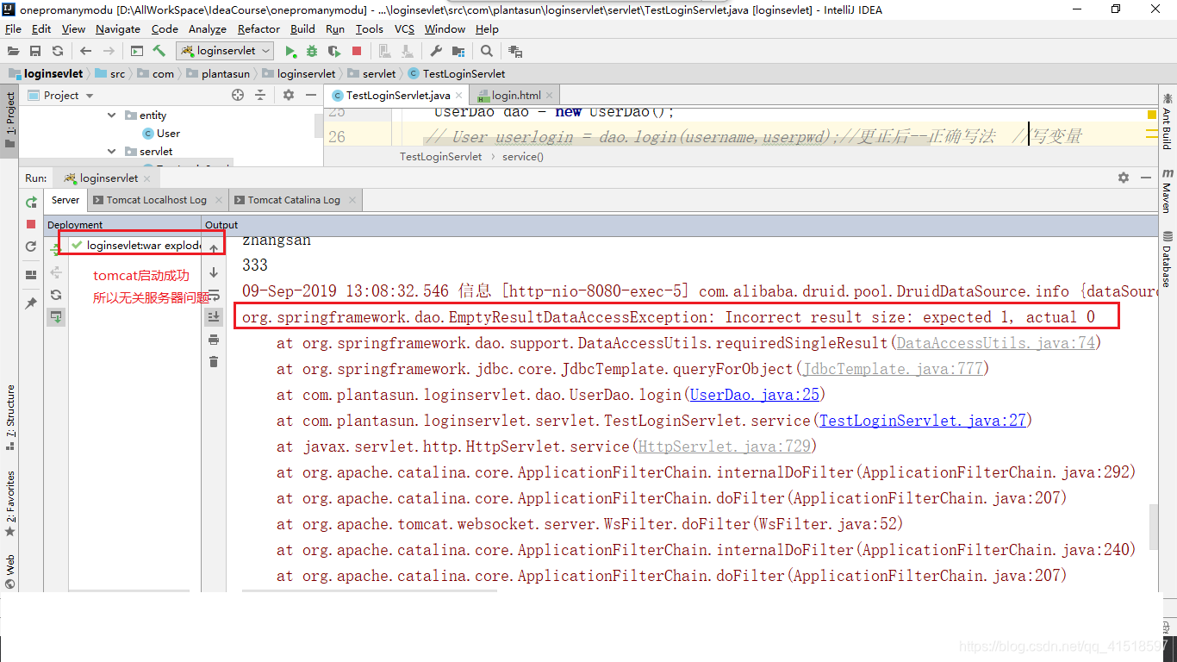Toggle scroll to end of output
1177x662 pixels.
tap(214, 317)
